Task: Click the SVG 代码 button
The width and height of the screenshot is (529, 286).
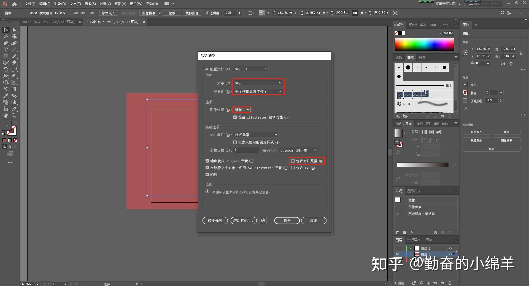Action: pyautogui.click(x=243, y=221)
